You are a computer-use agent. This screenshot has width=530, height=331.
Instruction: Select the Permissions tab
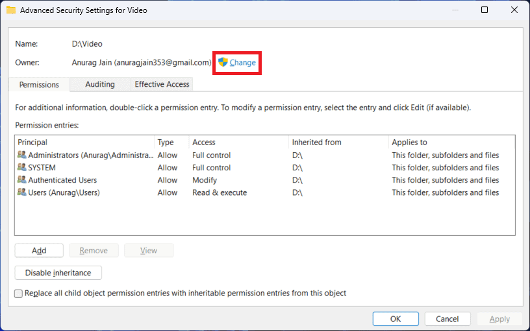click(39, 85)
